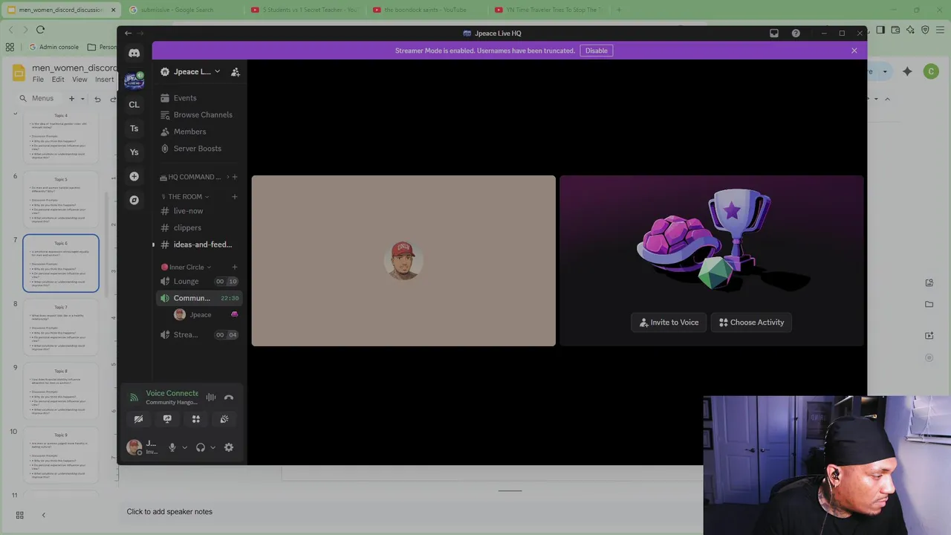Open the Discord help question mark icon

(x=796, y=33)
